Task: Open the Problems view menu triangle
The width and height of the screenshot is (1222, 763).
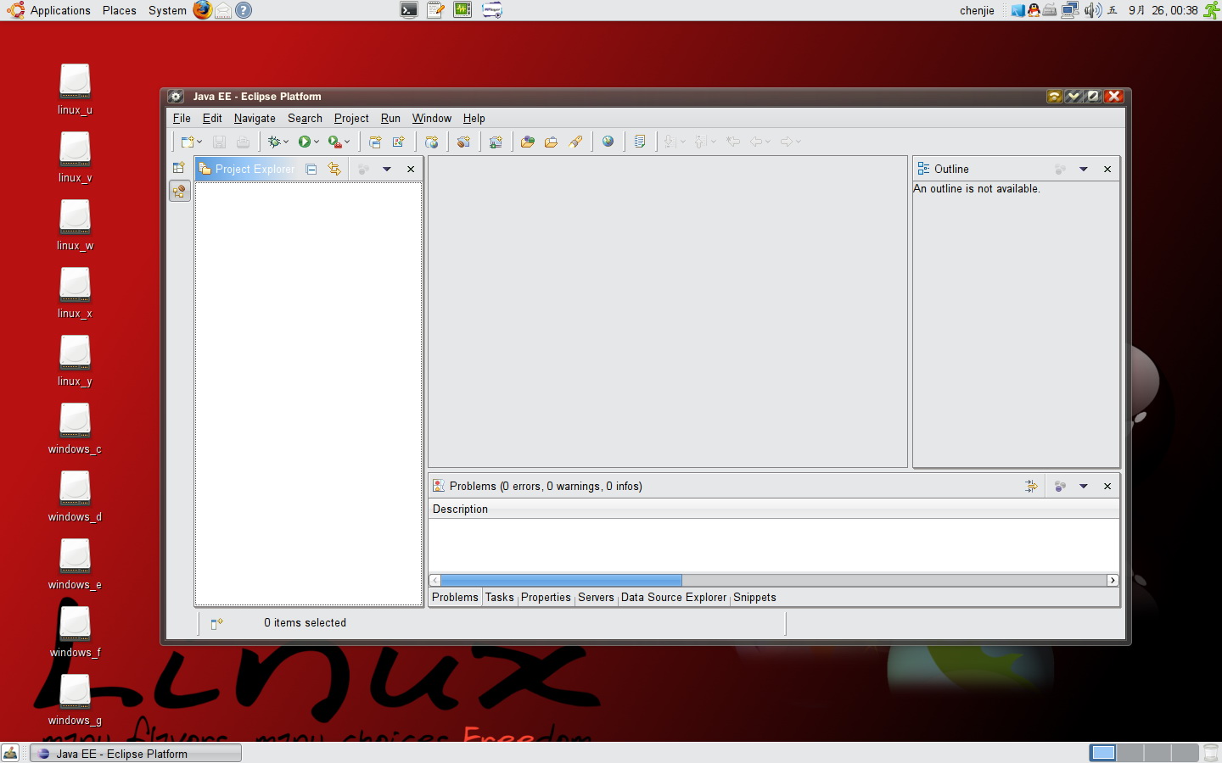Action: (x=1084, y=486)
